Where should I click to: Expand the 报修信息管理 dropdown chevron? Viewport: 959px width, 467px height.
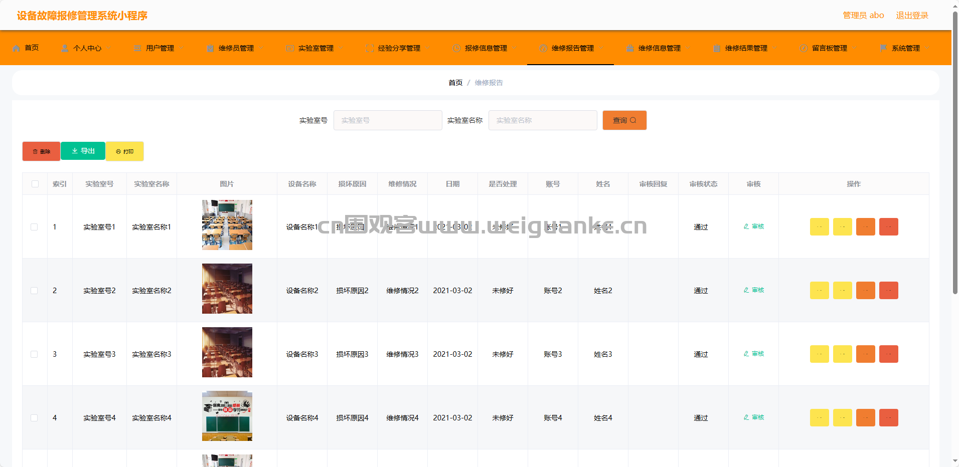click(x=514, y=48)
